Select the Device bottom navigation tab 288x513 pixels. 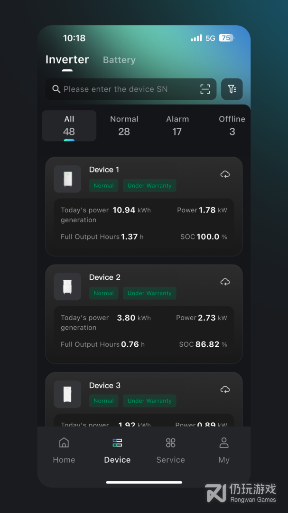[117, 451]
